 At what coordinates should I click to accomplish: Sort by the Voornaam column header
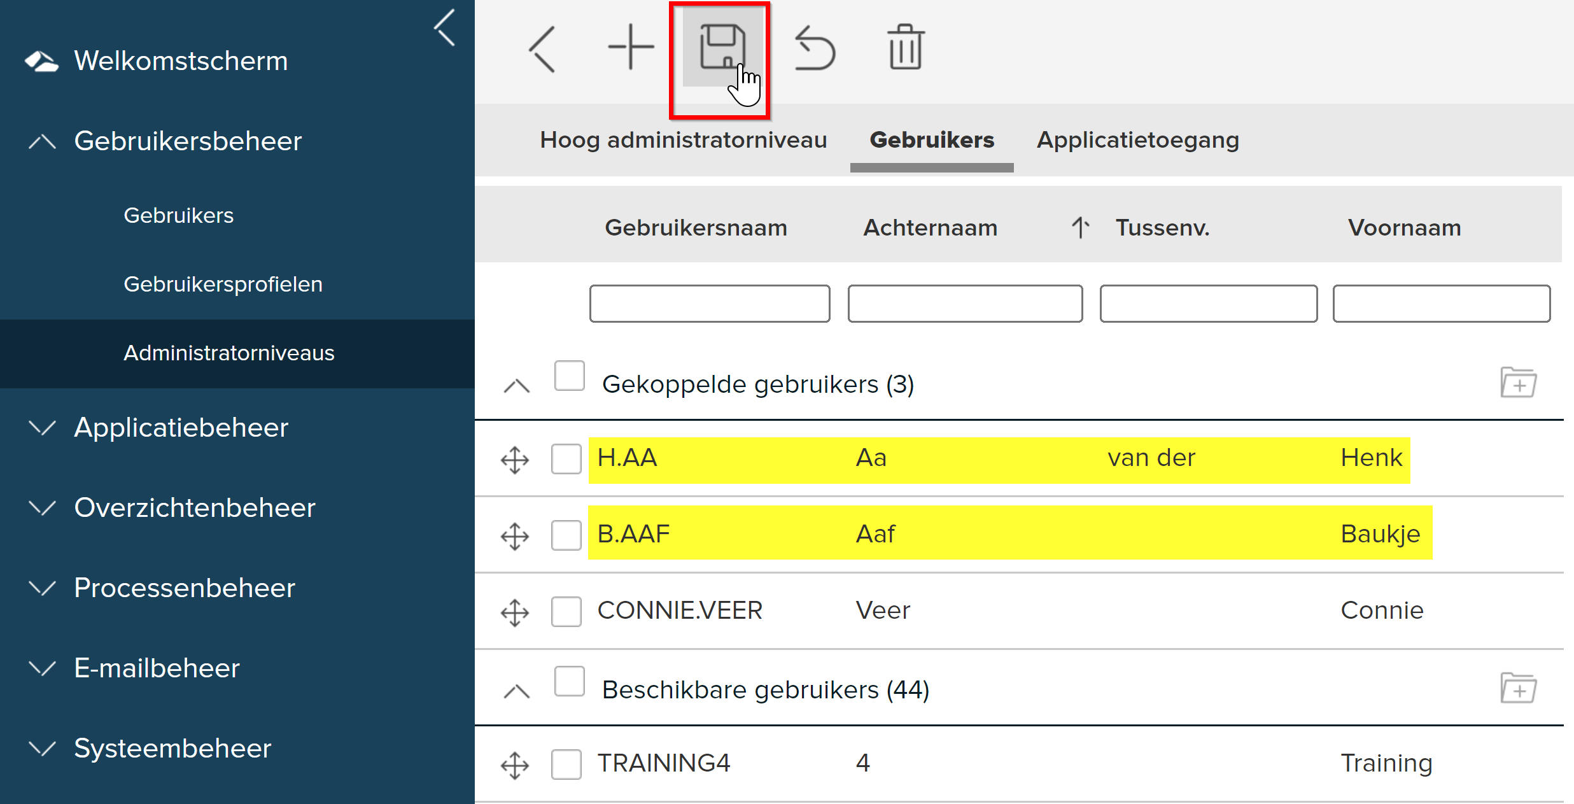[1404, 227]
